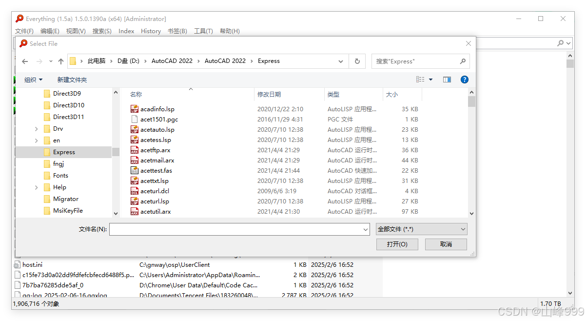Sort by 大小 column header

pyautogui.click(x=402, y=95)
